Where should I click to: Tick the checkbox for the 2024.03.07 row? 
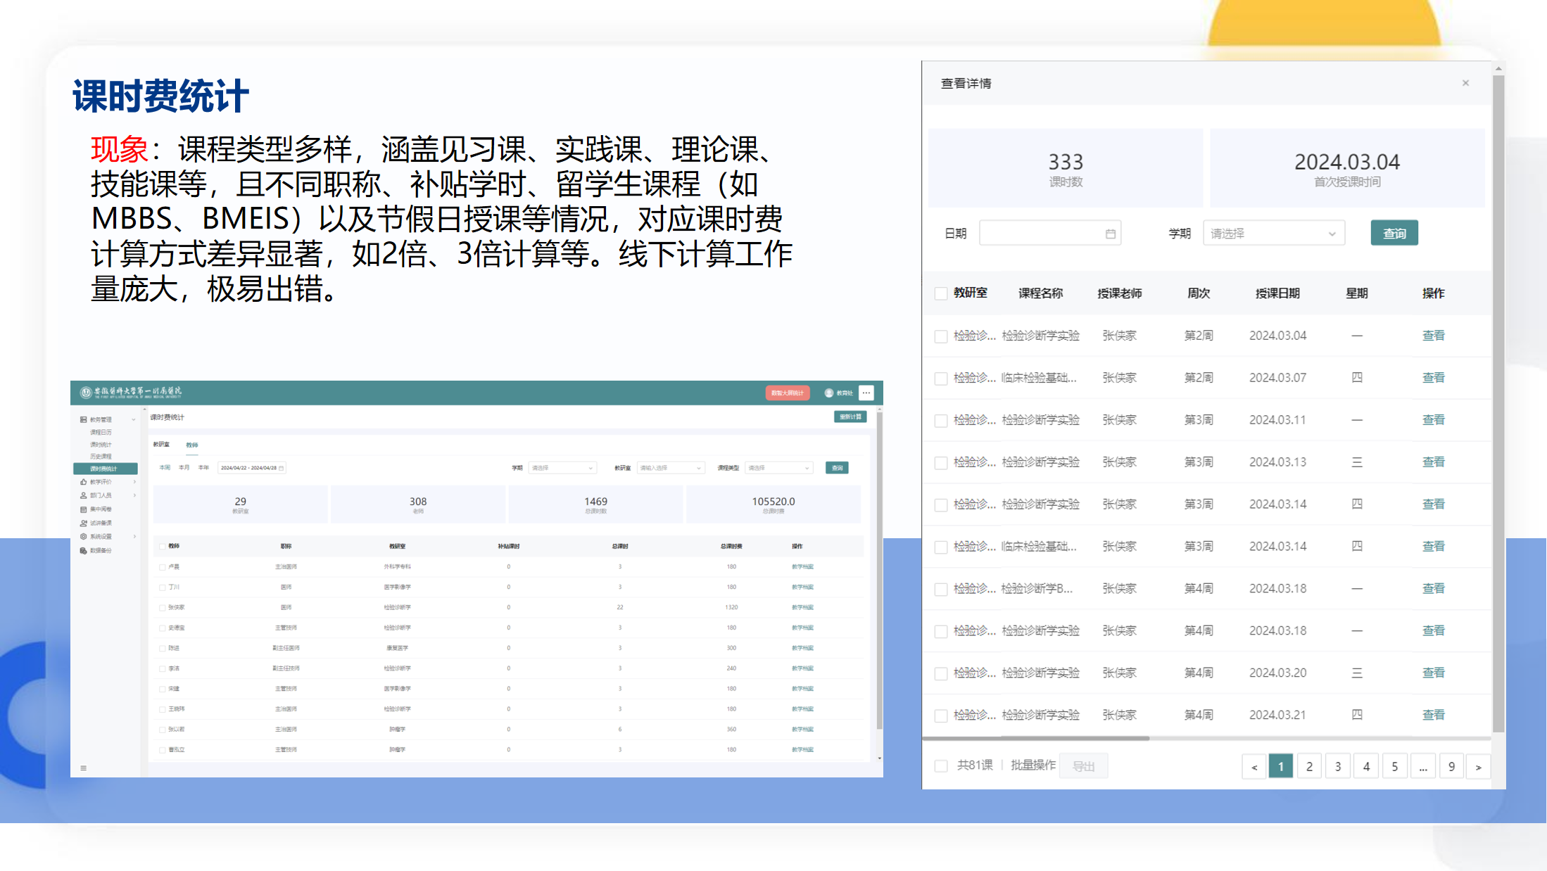(x=940, y=379)
